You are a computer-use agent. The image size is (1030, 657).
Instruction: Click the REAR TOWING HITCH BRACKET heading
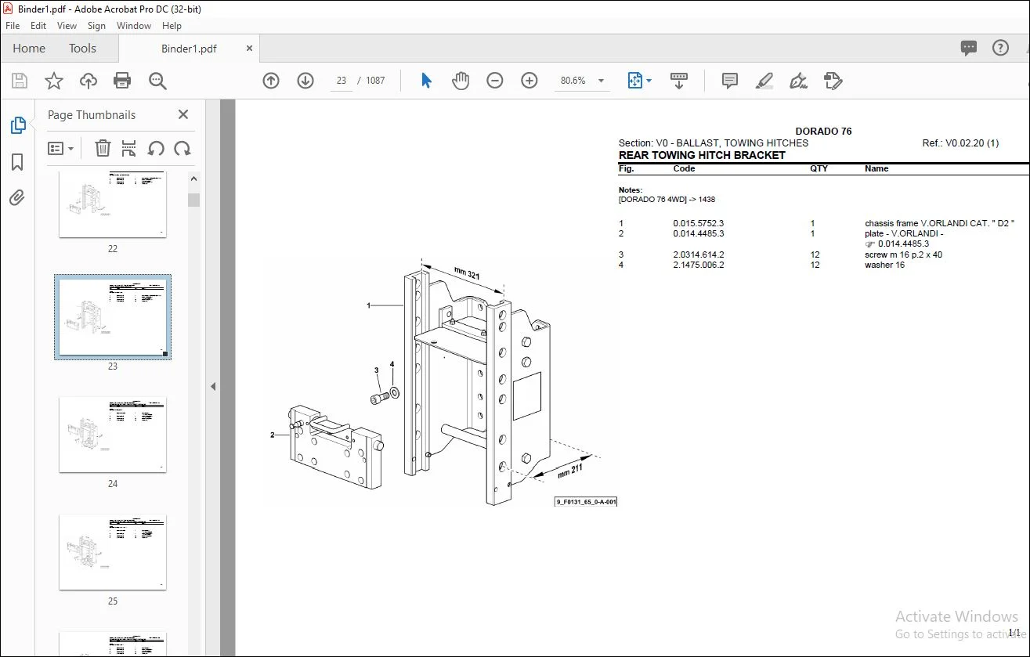(702, 155)
